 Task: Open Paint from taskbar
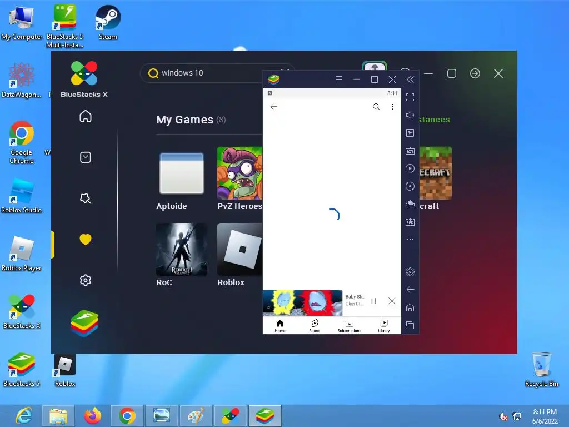click(196, 416)
